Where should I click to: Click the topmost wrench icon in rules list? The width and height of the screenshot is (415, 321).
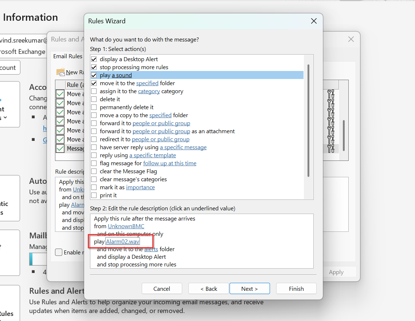[330, 94]
